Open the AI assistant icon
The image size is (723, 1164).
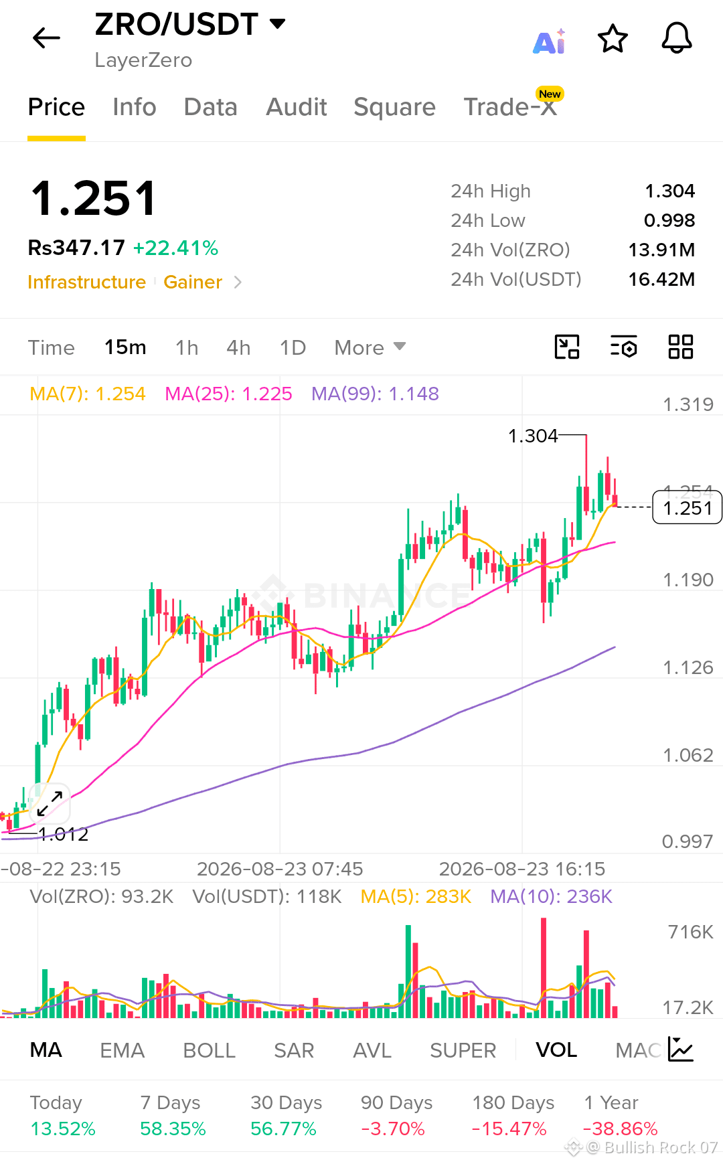550,41
